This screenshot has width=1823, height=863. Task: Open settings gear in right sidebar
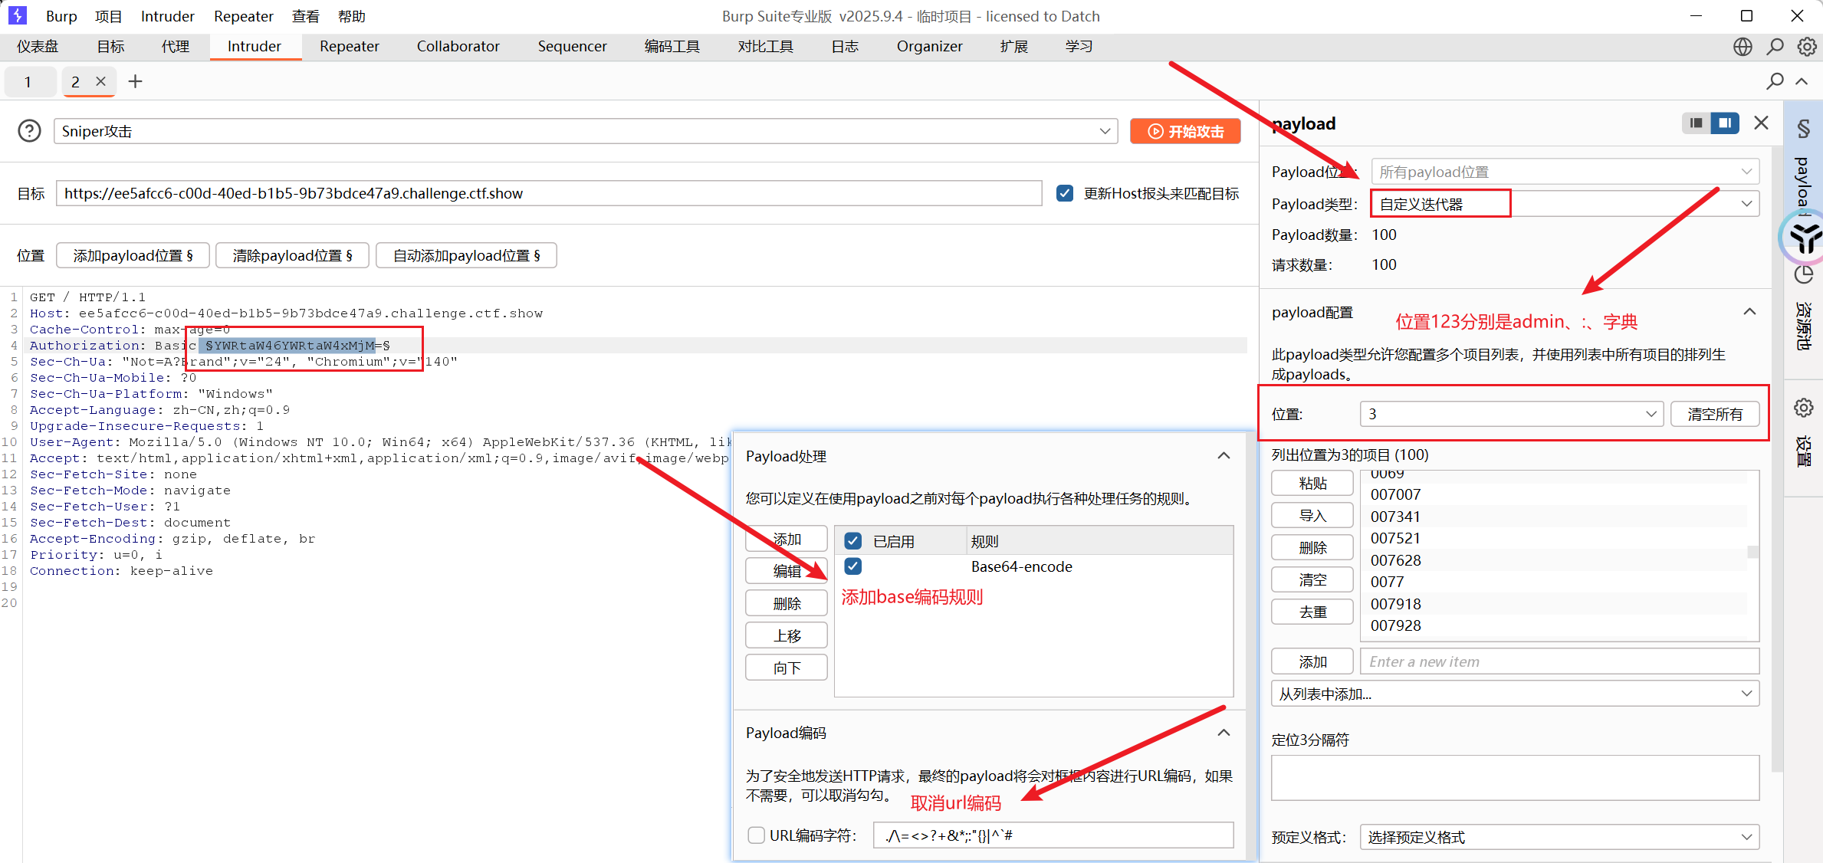point(1804,408)
